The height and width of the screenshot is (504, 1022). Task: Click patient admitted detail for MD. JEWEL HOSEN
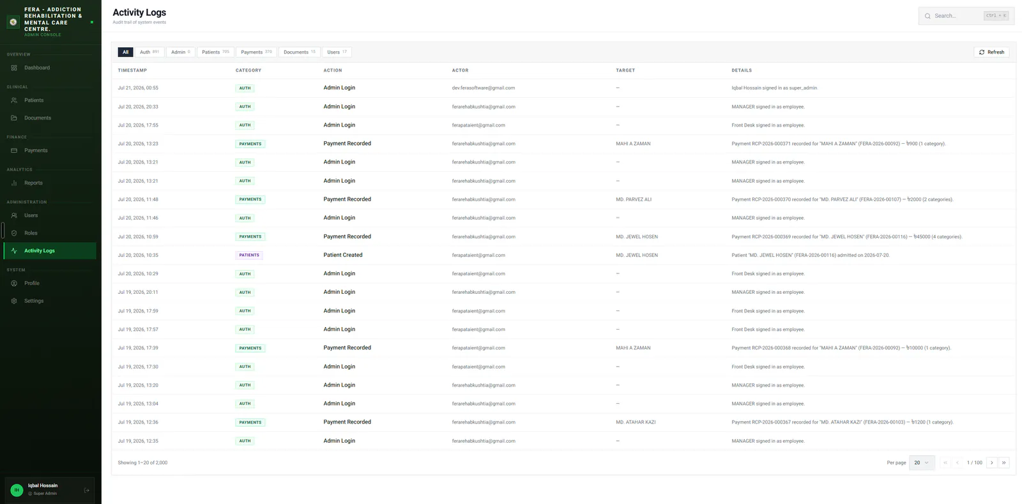pyautogui.click(x=811, y=256)
